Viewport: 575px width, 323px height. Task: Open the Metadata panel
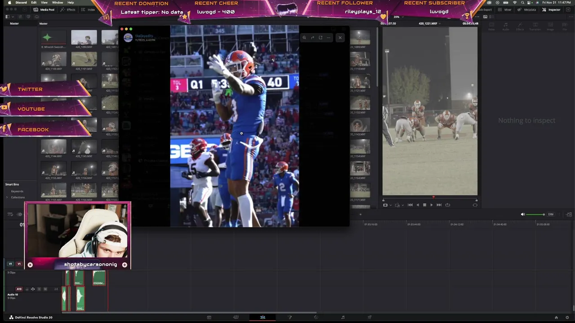click(527, 9)
